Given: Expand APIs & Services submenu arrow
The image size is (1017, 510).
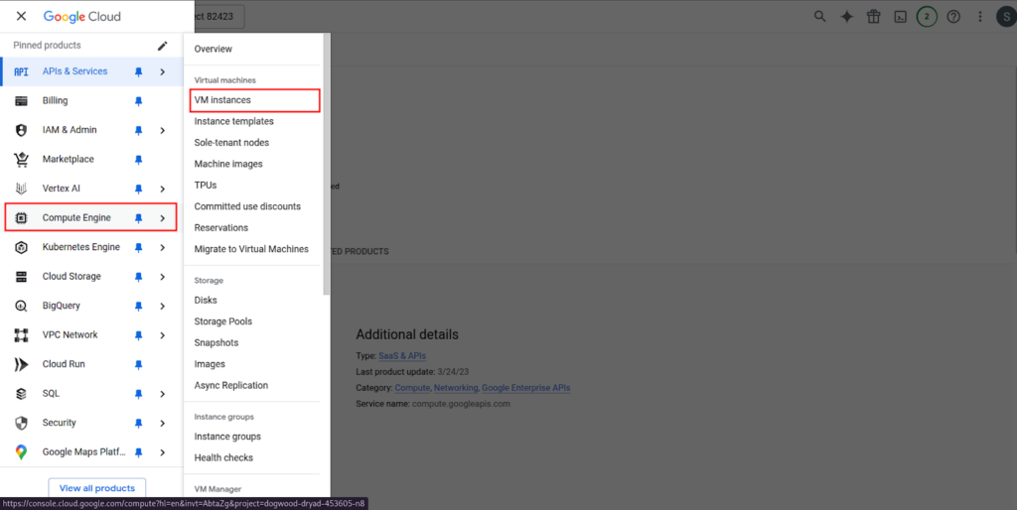Looking at the screenshot, I should click(162, 71).
